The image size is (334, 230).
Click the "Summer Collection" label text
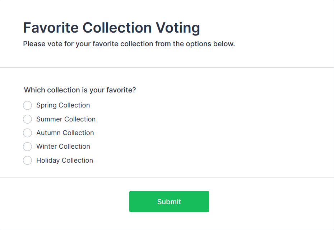point(66,119)
